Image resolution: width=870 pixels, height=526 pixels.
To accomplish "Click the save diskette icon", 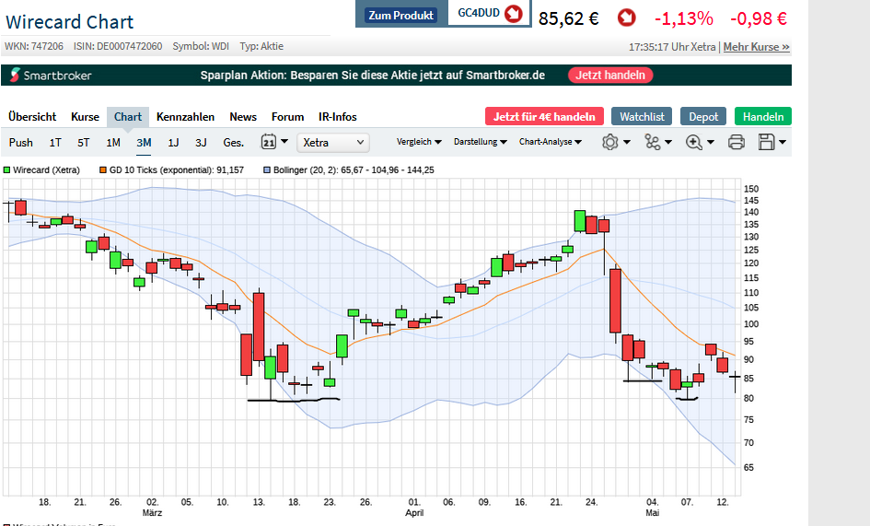I will click(x=766, y=142).
